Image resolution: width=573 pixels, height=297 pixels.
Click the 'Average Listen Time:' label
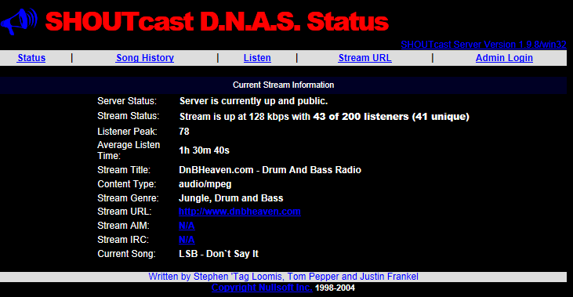point(129,150)
